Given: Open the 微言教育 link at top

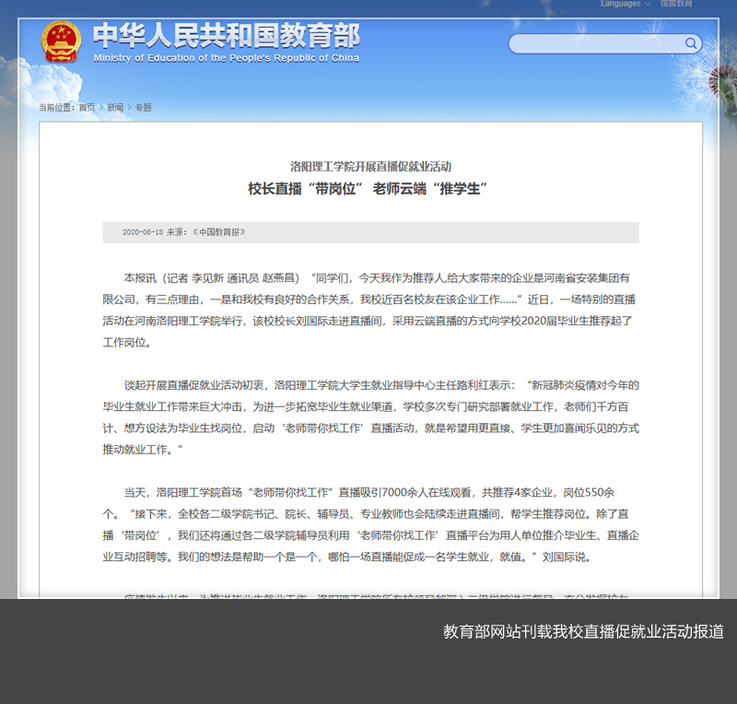Looking at the screenshot, I should (x=676, y=4).
